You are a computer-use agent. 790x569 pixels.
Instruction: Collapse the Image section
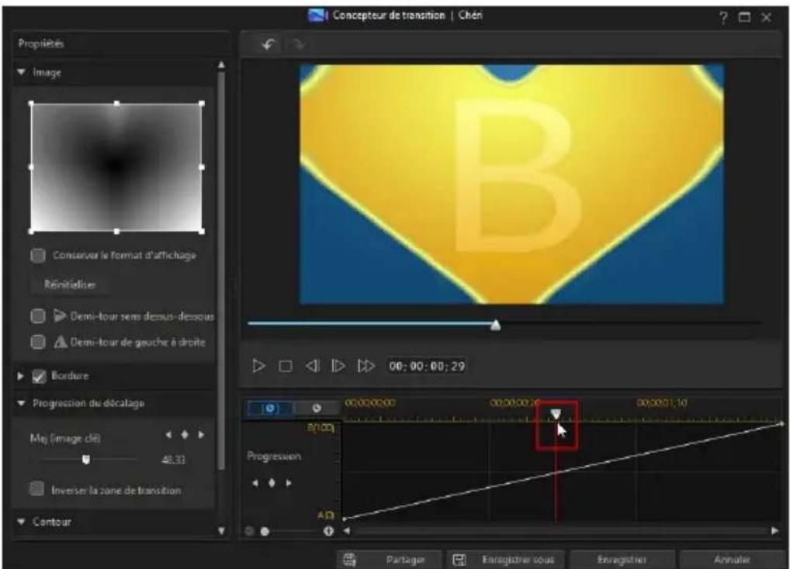[x=21, y=72]
